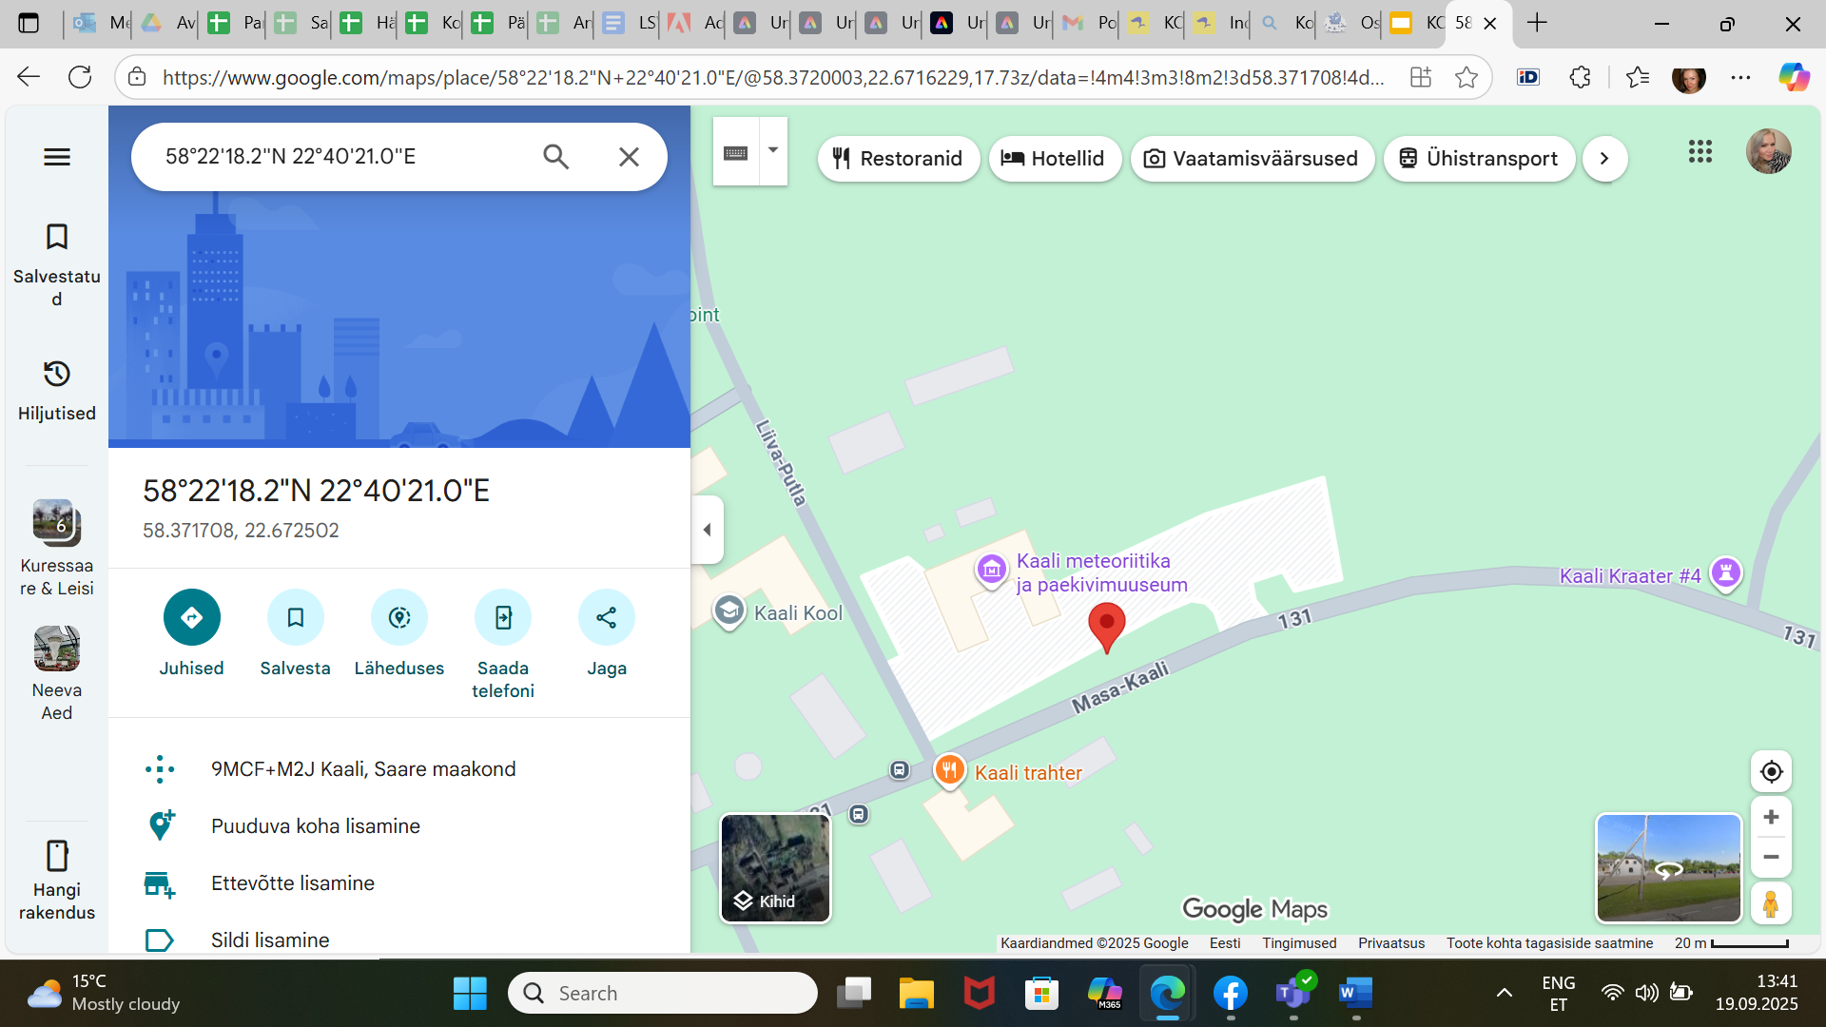Select the Street View pegman icon

[x=1770, y=903]
